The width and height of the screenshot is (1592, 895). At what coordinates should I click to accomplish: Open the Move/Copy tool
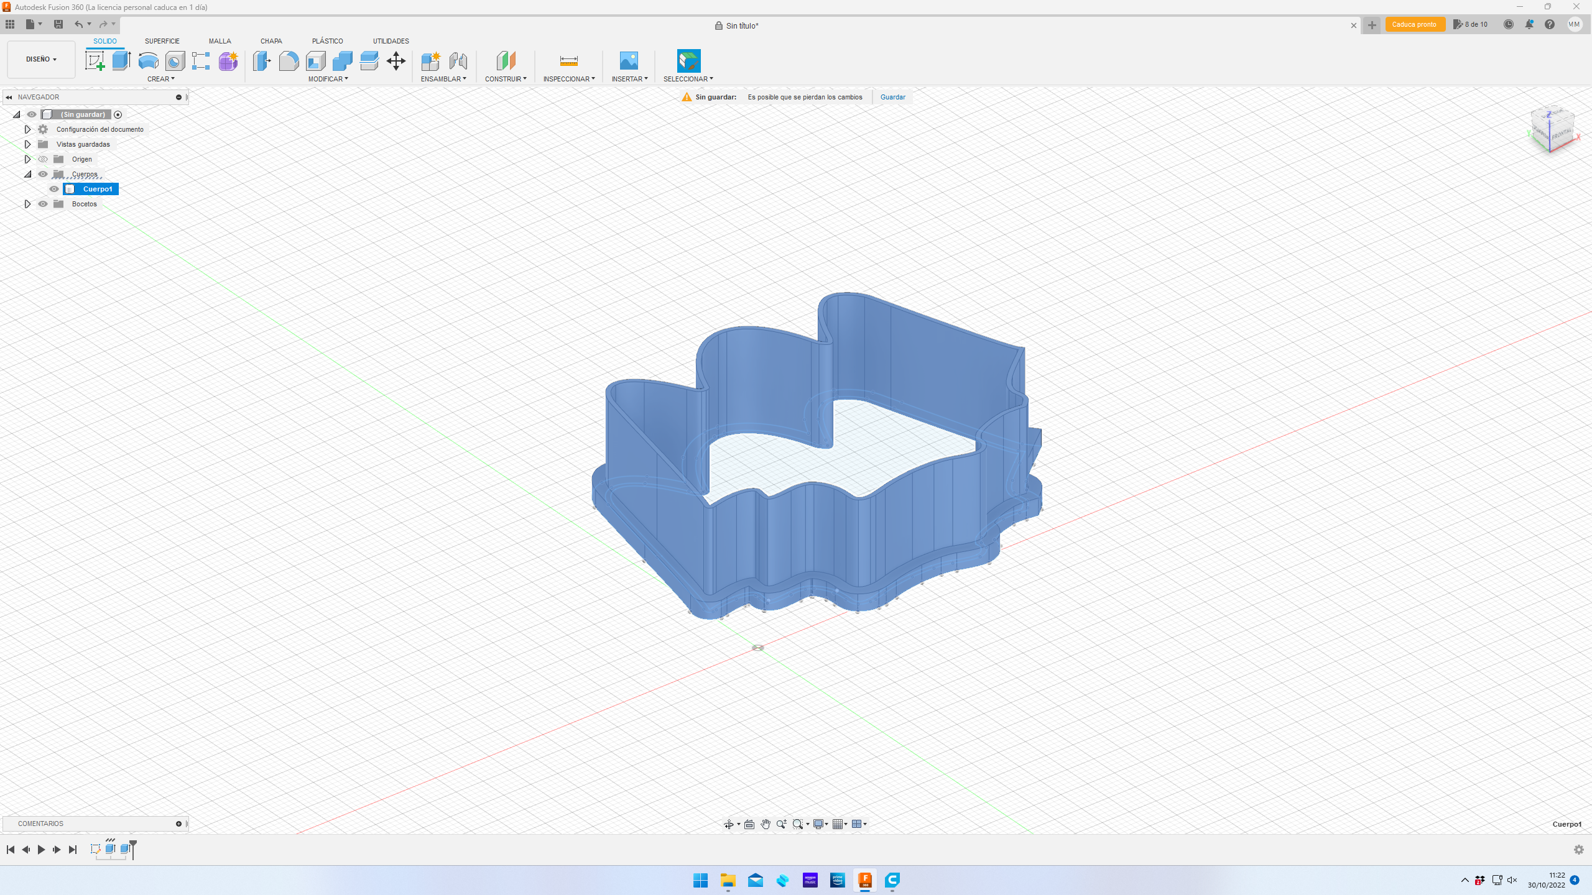[396, 61]
